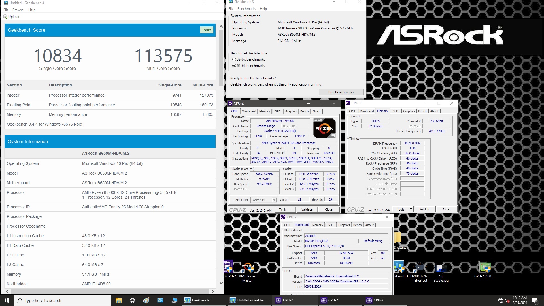
Task: Click the Valid badge in Geekbench Score
Action: tap(207, 30)
